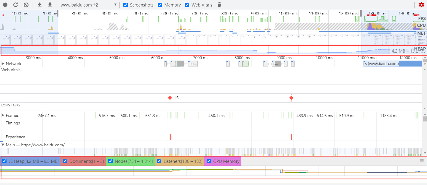Click the LONG TASKS label
The width and height of the screenshot is (427, 185).
(x=11, y=105)
